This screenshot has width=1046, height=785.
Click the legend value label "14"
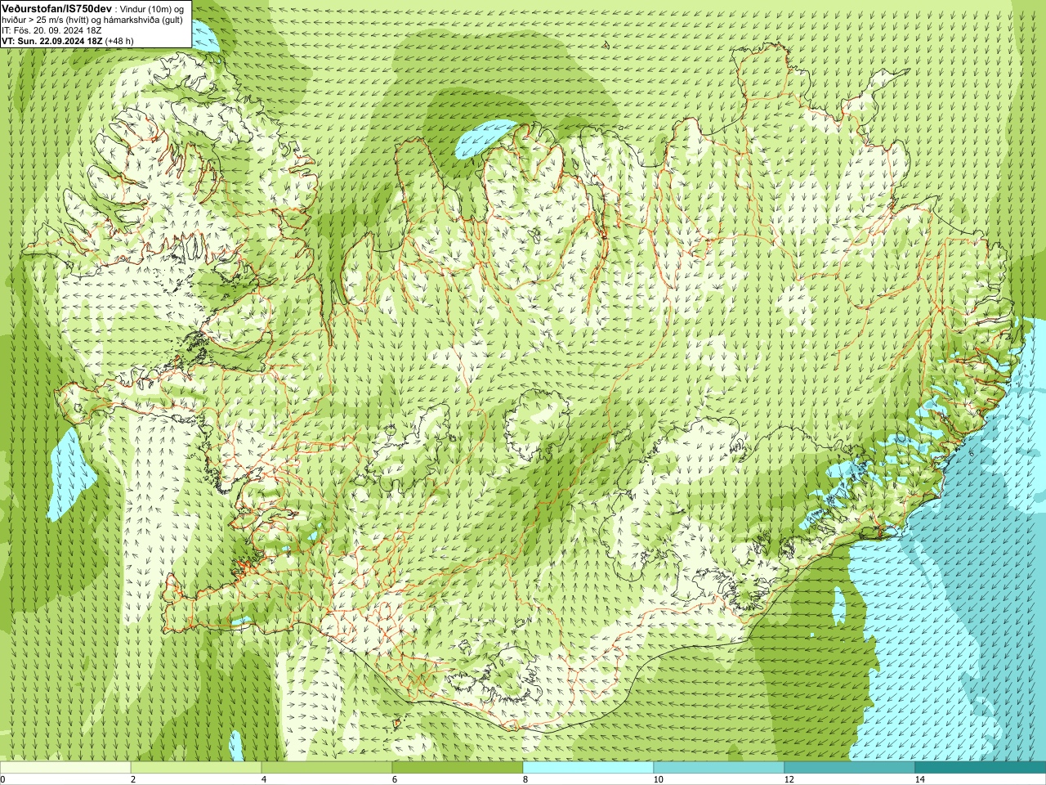tap(919, 779)
